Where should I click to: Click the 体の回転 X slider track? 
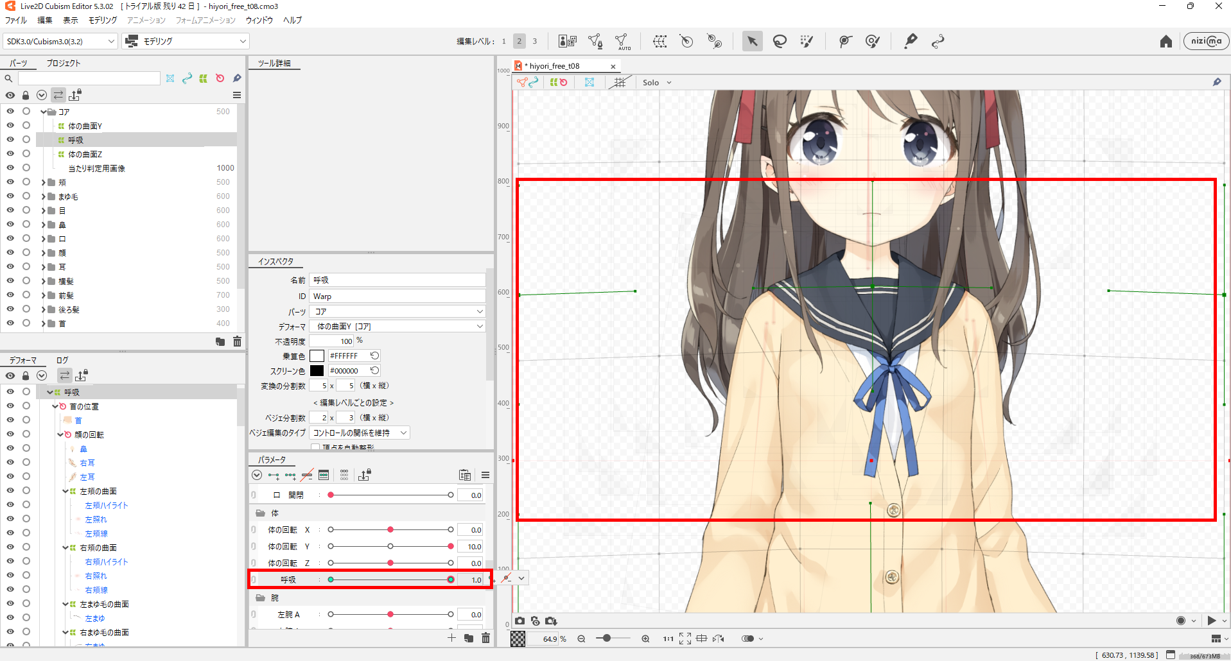click(390, 530)
